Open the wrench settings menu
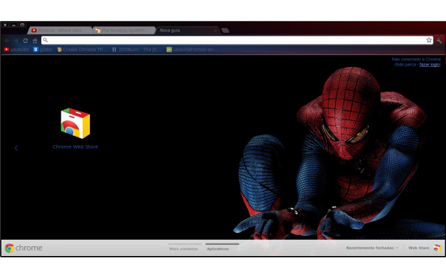This screenshot has width=446, height=279. point(440,40)
